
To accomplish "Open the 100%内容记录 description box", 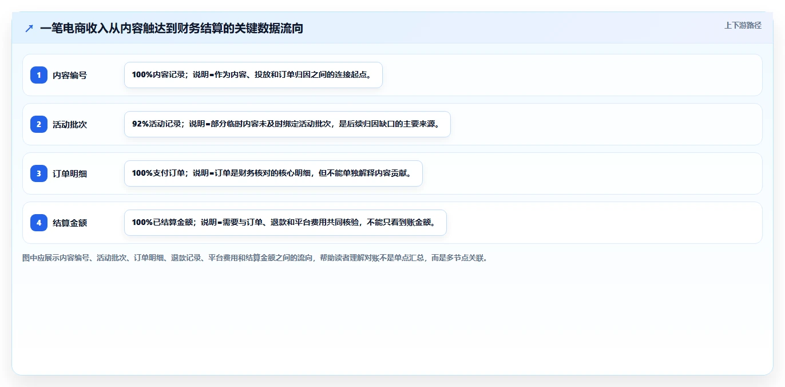I will point(253,75).
